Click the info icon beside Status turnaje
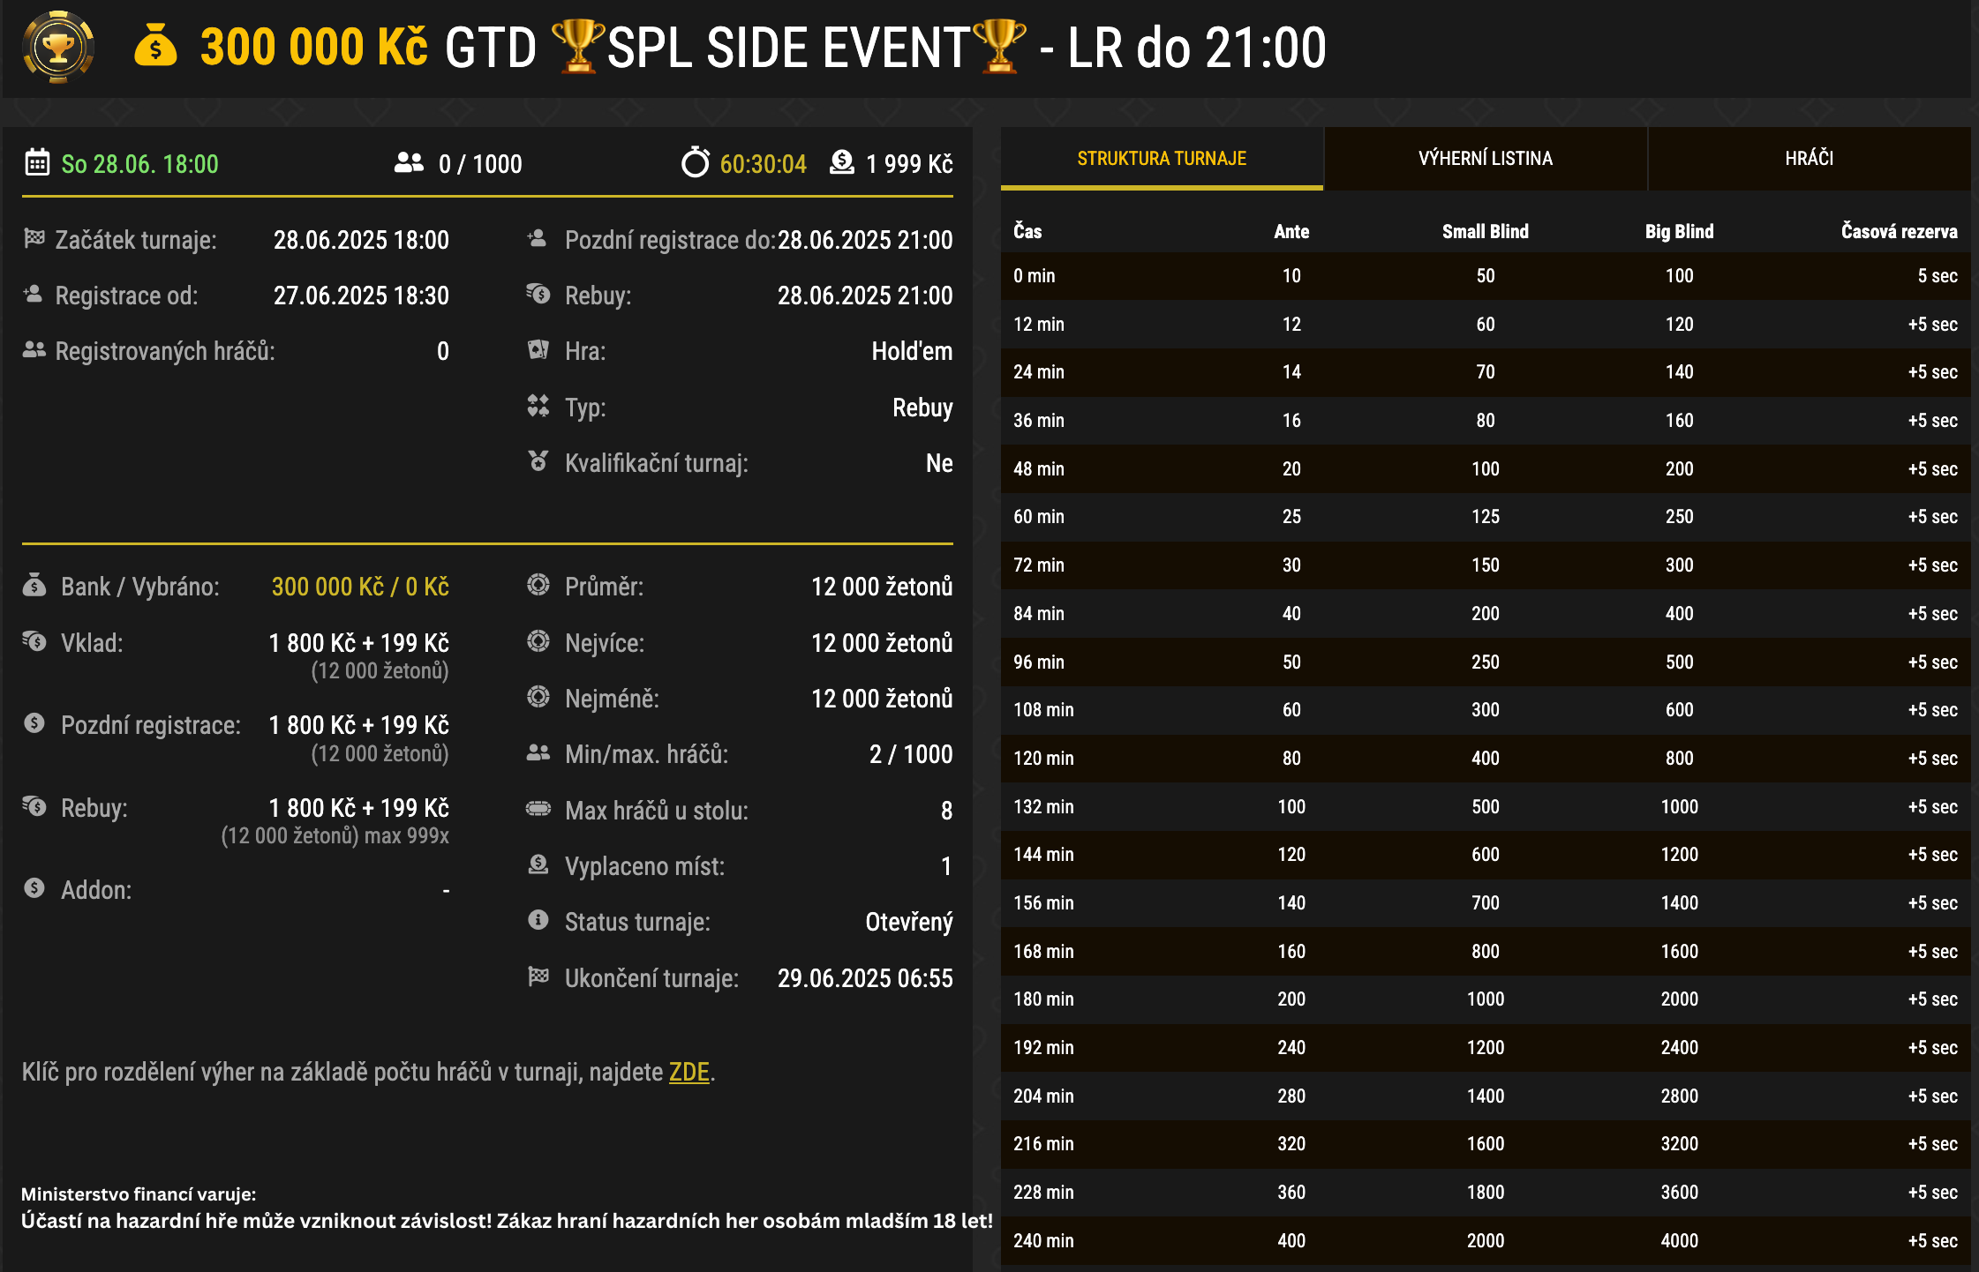This screenshot has height=1272, width=1979. (538, 922)
